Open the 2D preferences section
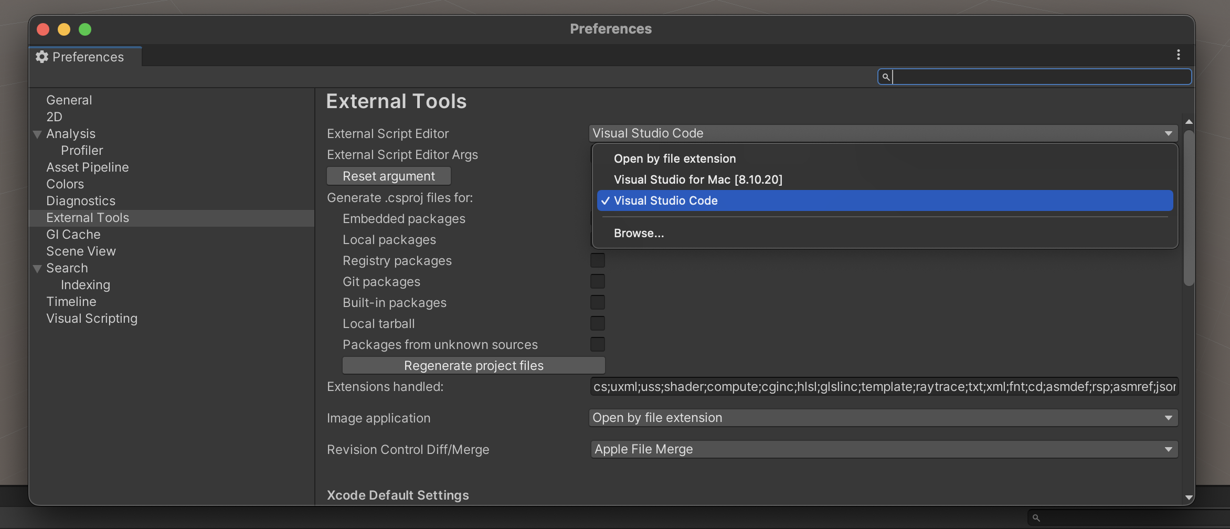Screen dimensions: 1230x529 pyautogui.click(x=54, y=117)
